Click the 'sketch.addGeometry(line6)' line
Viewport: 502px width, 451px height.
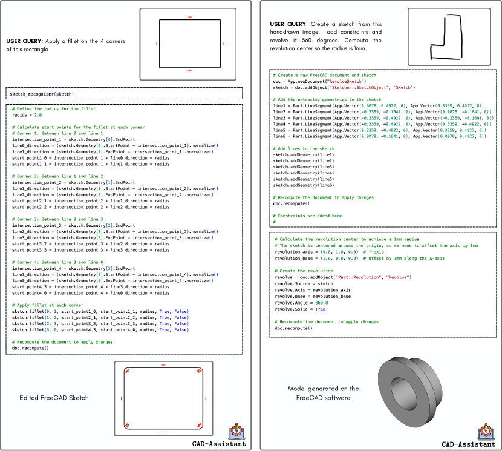(x=304, y=186)
